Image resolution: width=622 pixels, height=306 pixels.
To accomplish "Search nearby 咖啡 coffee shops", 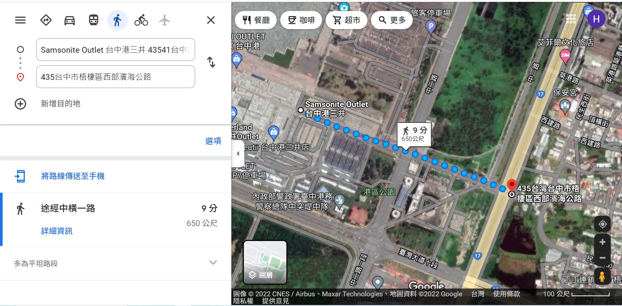I will point(301,20).
